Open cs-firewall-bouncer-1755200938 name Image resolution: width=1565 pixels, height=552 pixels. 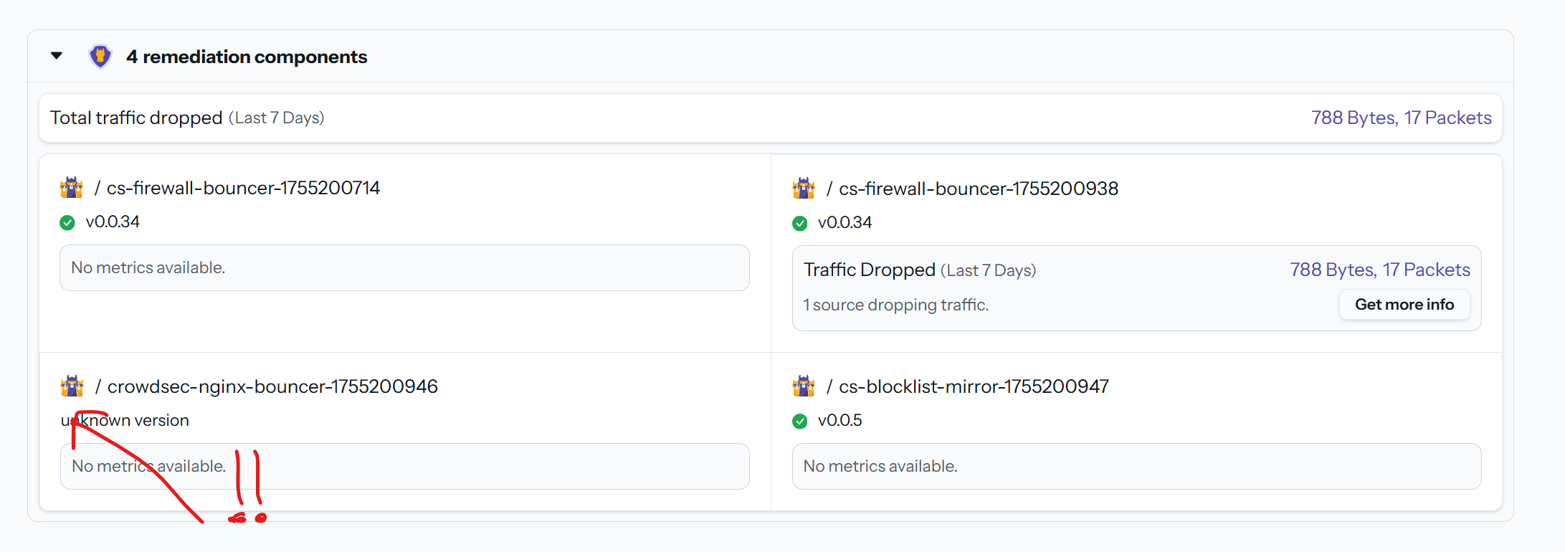(x=979, y=189)
